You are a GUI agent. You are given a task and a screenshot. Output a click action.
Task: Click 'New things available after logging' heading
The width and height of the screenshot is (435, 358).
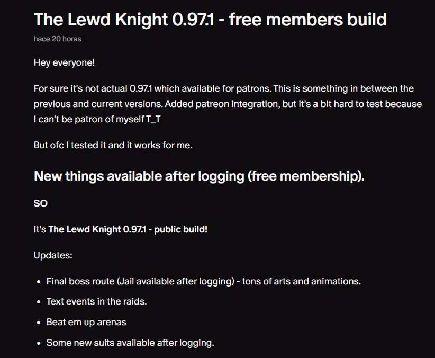click(199, 176)
